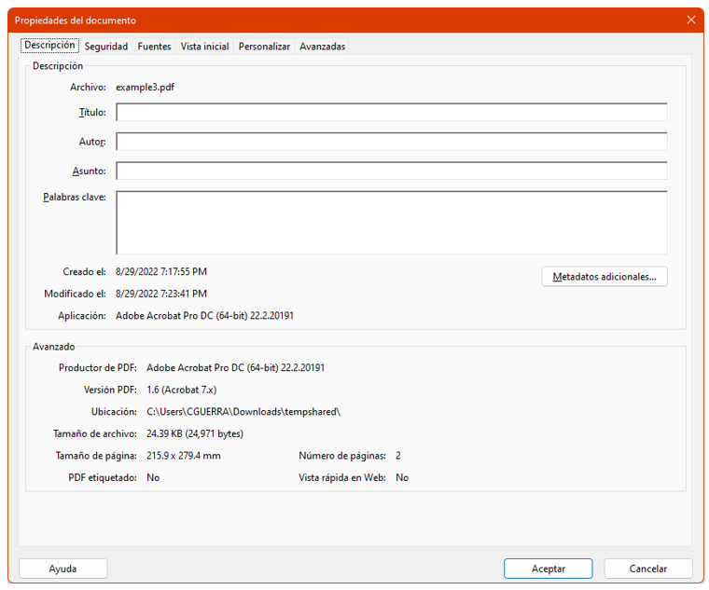Click the Título label
The height and width of the screenshot is (590, 709).
tap(91, 113)
